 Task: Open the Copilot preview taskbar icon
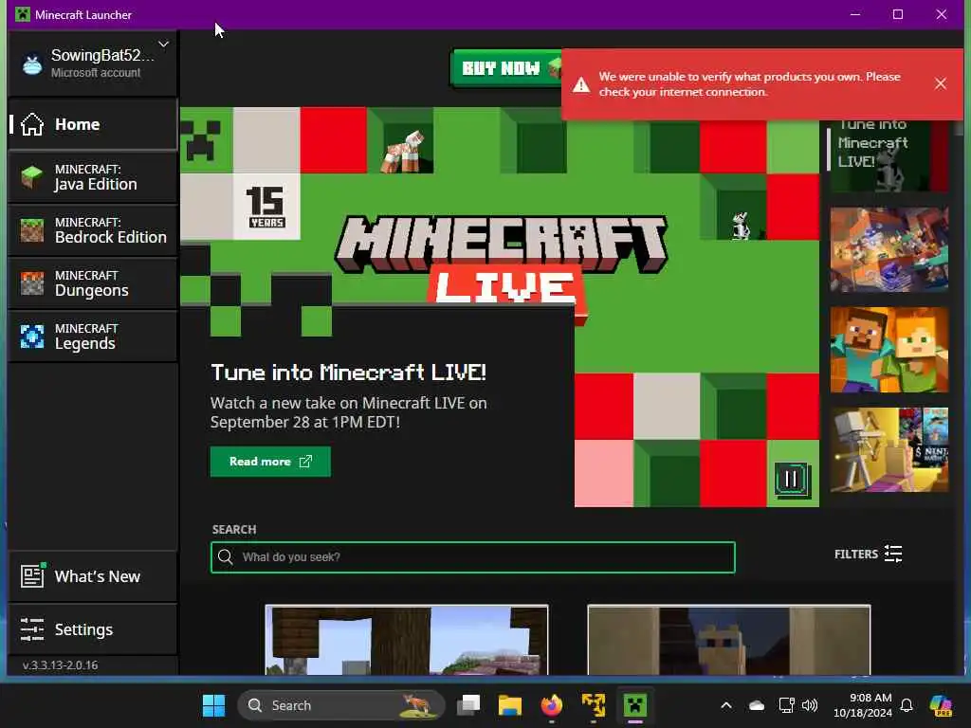[941, 705]
